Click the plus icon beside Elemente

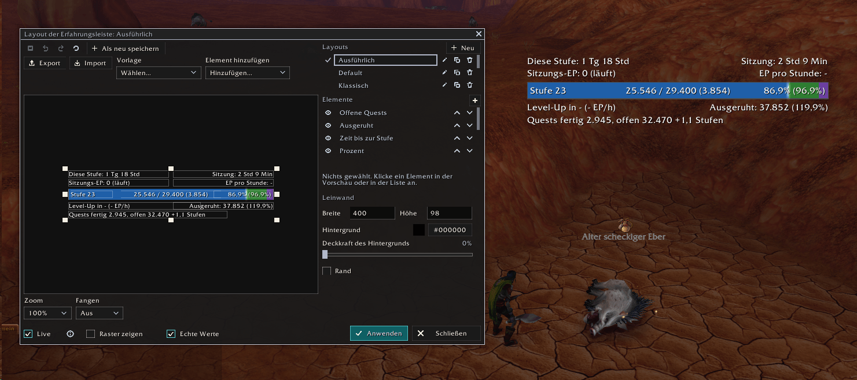[x=475, y=100]
